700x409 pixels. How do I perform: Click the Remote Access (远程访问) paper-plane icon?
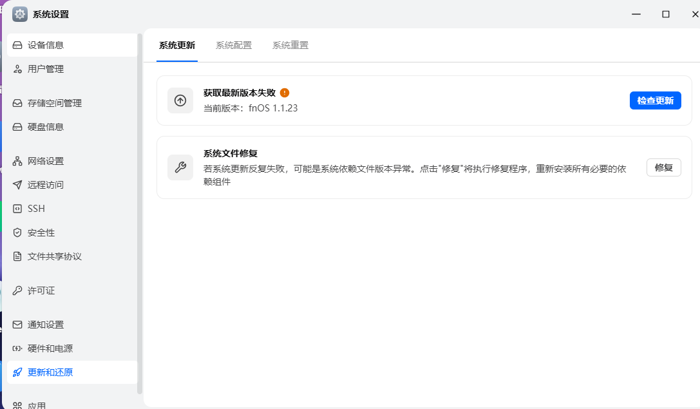(x=17, y=185)
